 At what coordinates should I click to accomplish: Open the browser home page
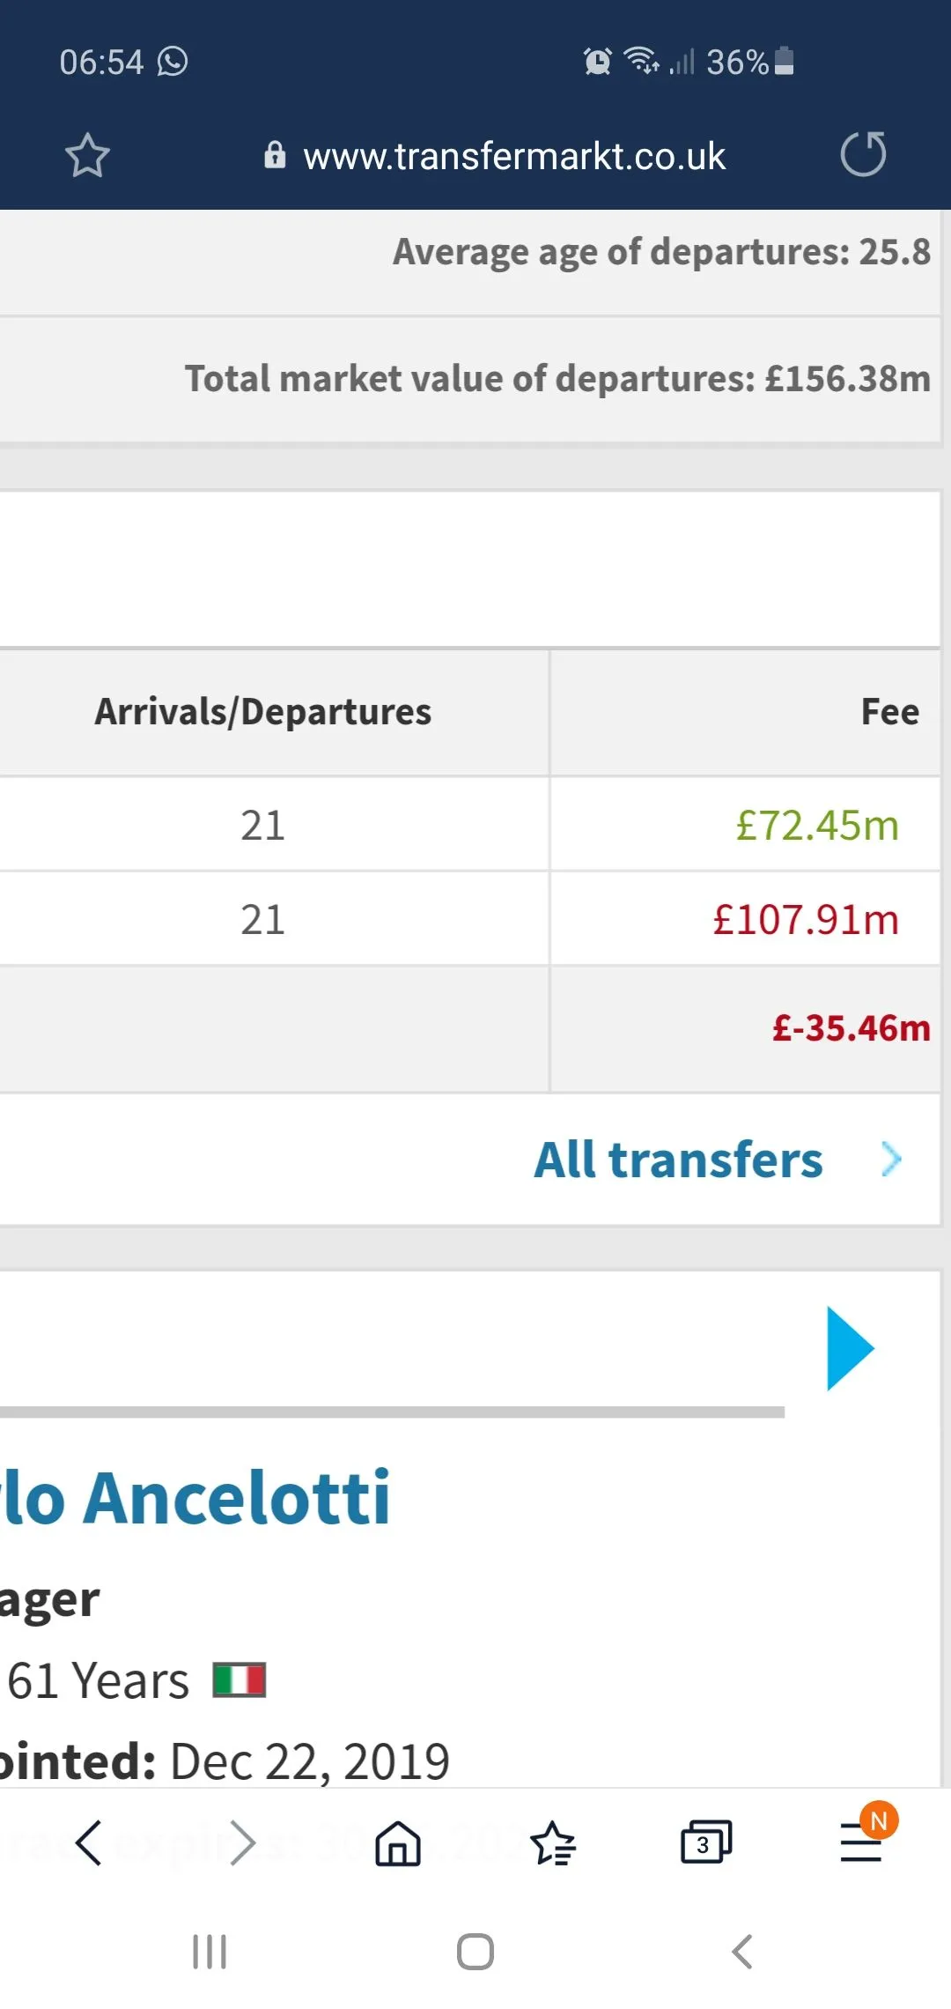point(398,1842)
